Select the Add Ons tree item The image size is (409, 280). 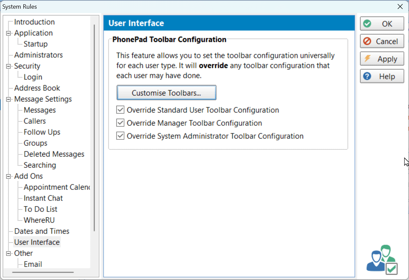[x=28, y=176]
